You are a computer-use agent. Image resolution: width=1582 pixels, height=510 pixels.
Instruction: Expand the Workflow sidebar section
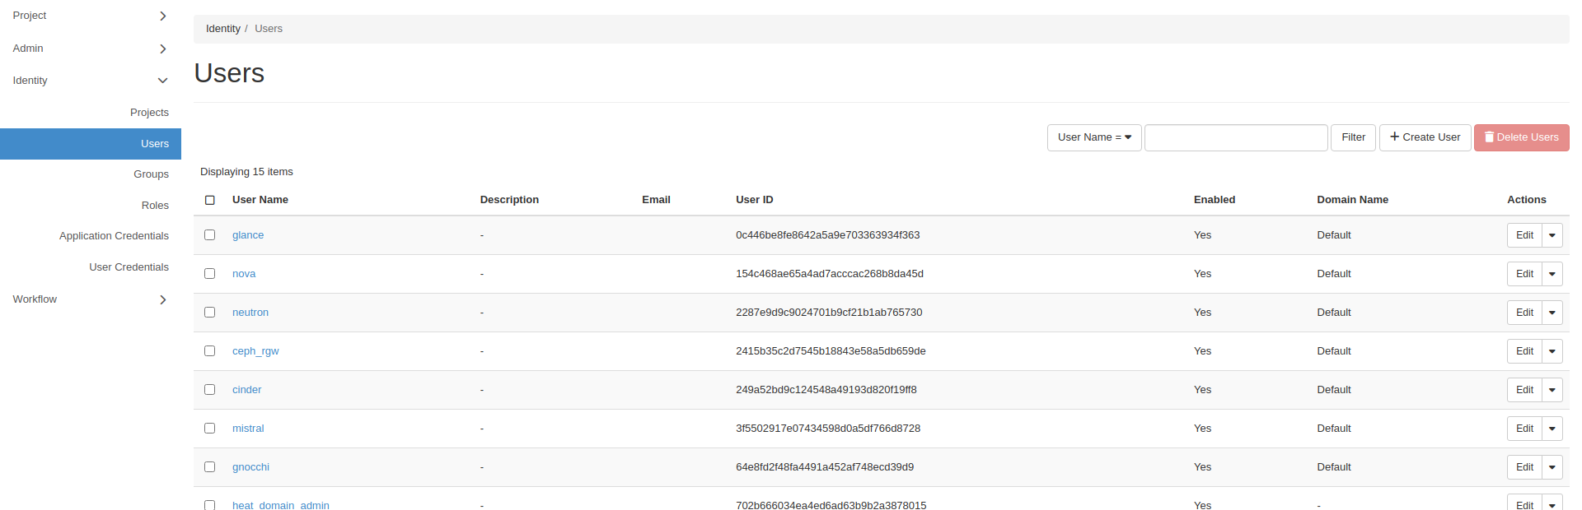(x=91, y=299)
